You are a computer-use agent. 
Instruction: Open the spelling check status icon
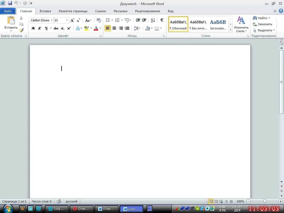(x=59, y=201)
